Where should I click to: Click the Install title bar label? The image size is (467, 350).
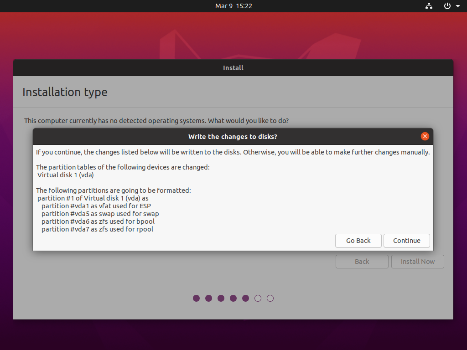[233, 67]
